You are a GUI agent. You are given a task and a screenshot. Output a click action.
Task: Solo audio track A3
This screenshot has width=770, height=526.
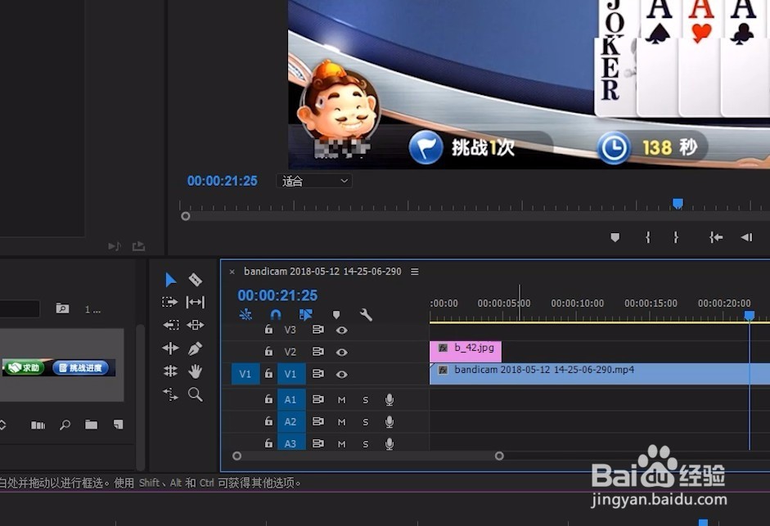365,444
